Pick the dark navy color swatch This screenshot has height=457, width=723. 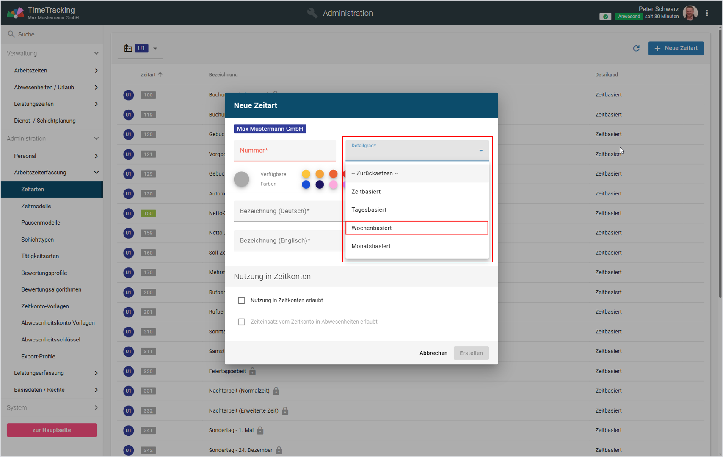(x=320, y=184)
